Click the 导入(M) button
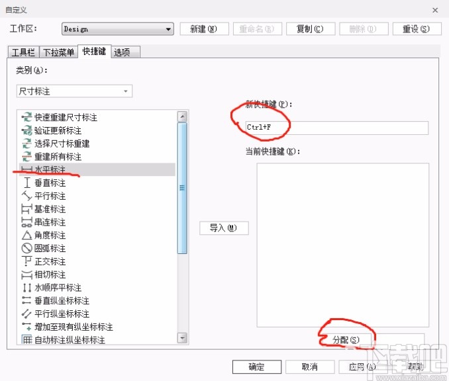The width and height of the screenshot is (449, 381). point(224,228)
